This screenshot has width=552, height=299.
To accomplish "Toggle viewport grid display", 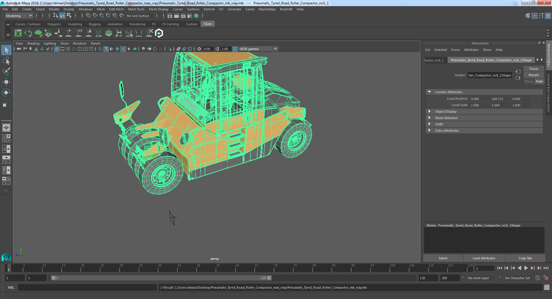I will click(x=57, y=49).
